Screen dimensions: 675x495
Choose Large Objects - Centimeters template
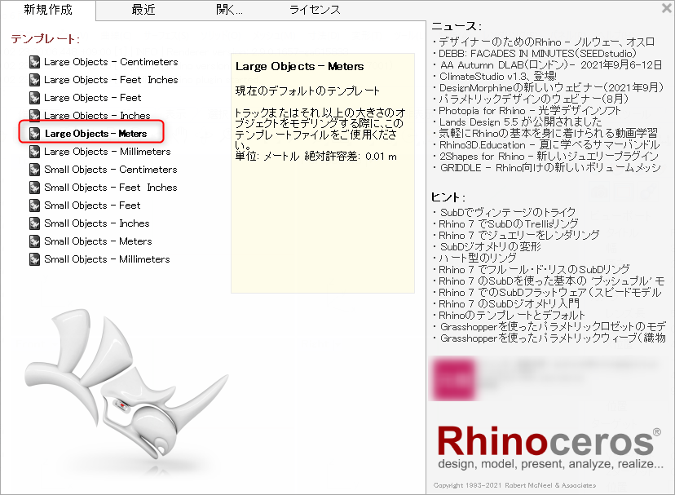(111, 62)
